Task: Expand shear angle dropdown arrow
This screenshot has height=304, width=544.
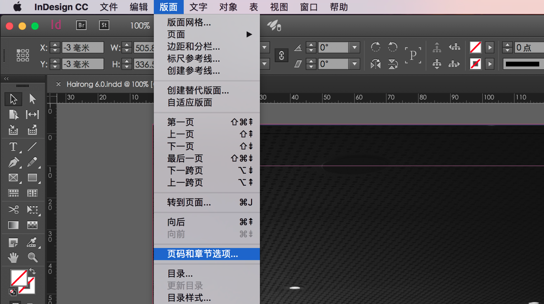Action: 355,64
